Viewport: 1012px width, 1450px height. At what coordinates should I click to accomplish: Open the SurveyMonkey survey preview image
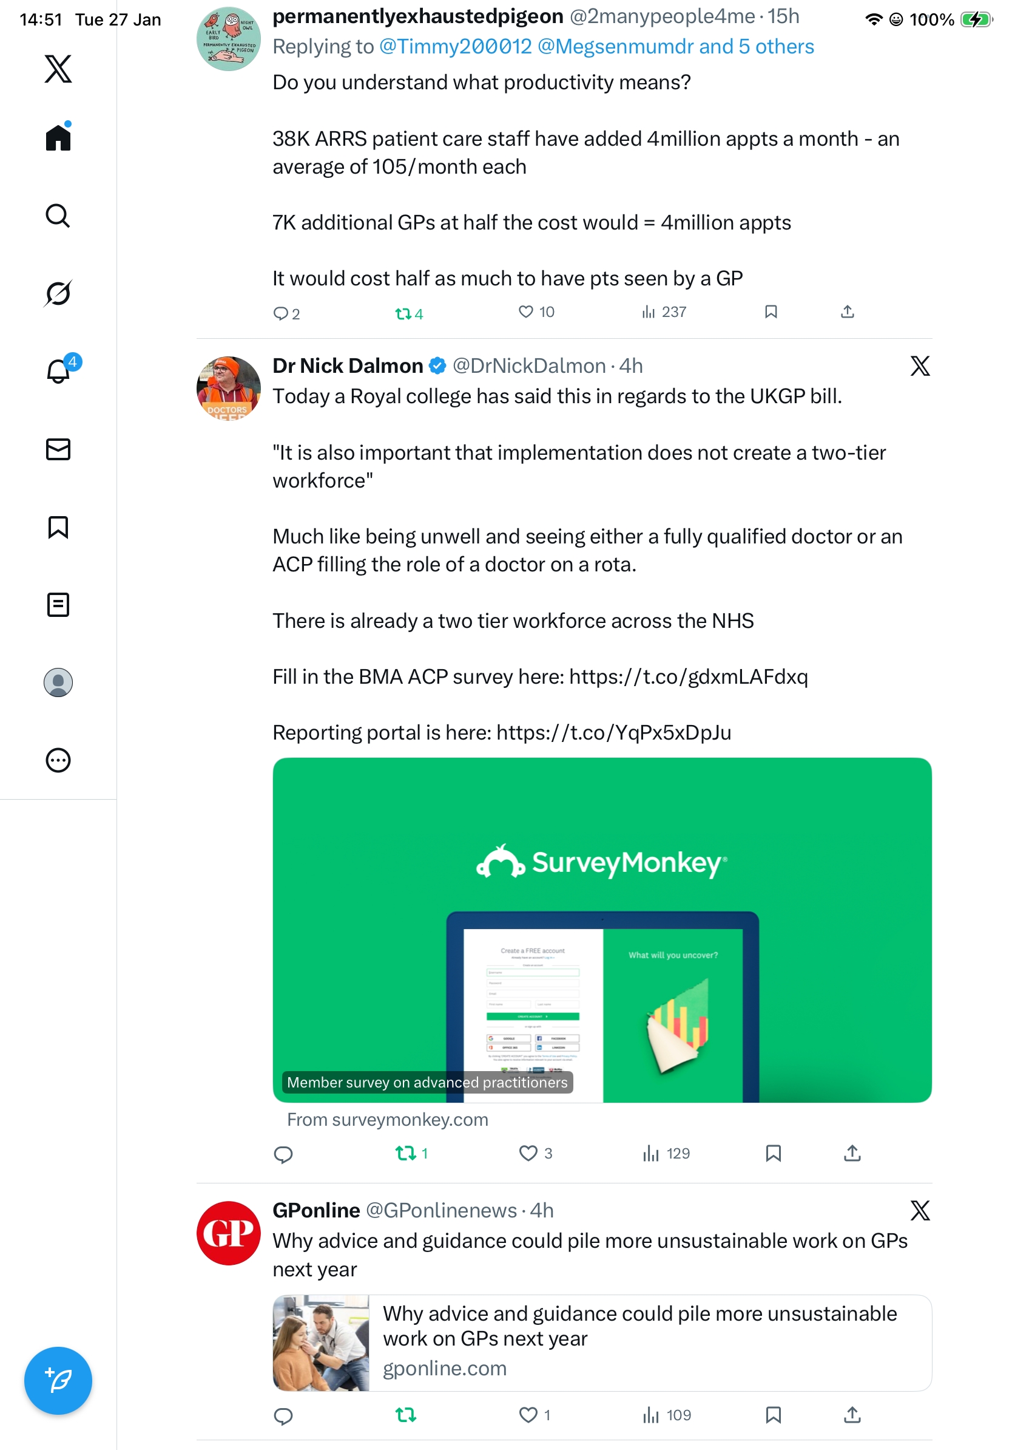tap(602, 930)
